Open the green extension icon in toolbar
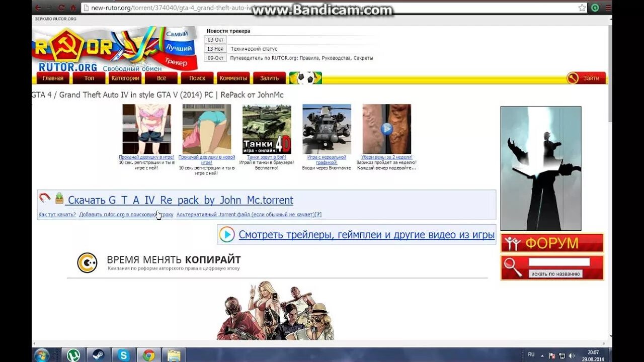644x362 pixels. (x=595, y=8)
